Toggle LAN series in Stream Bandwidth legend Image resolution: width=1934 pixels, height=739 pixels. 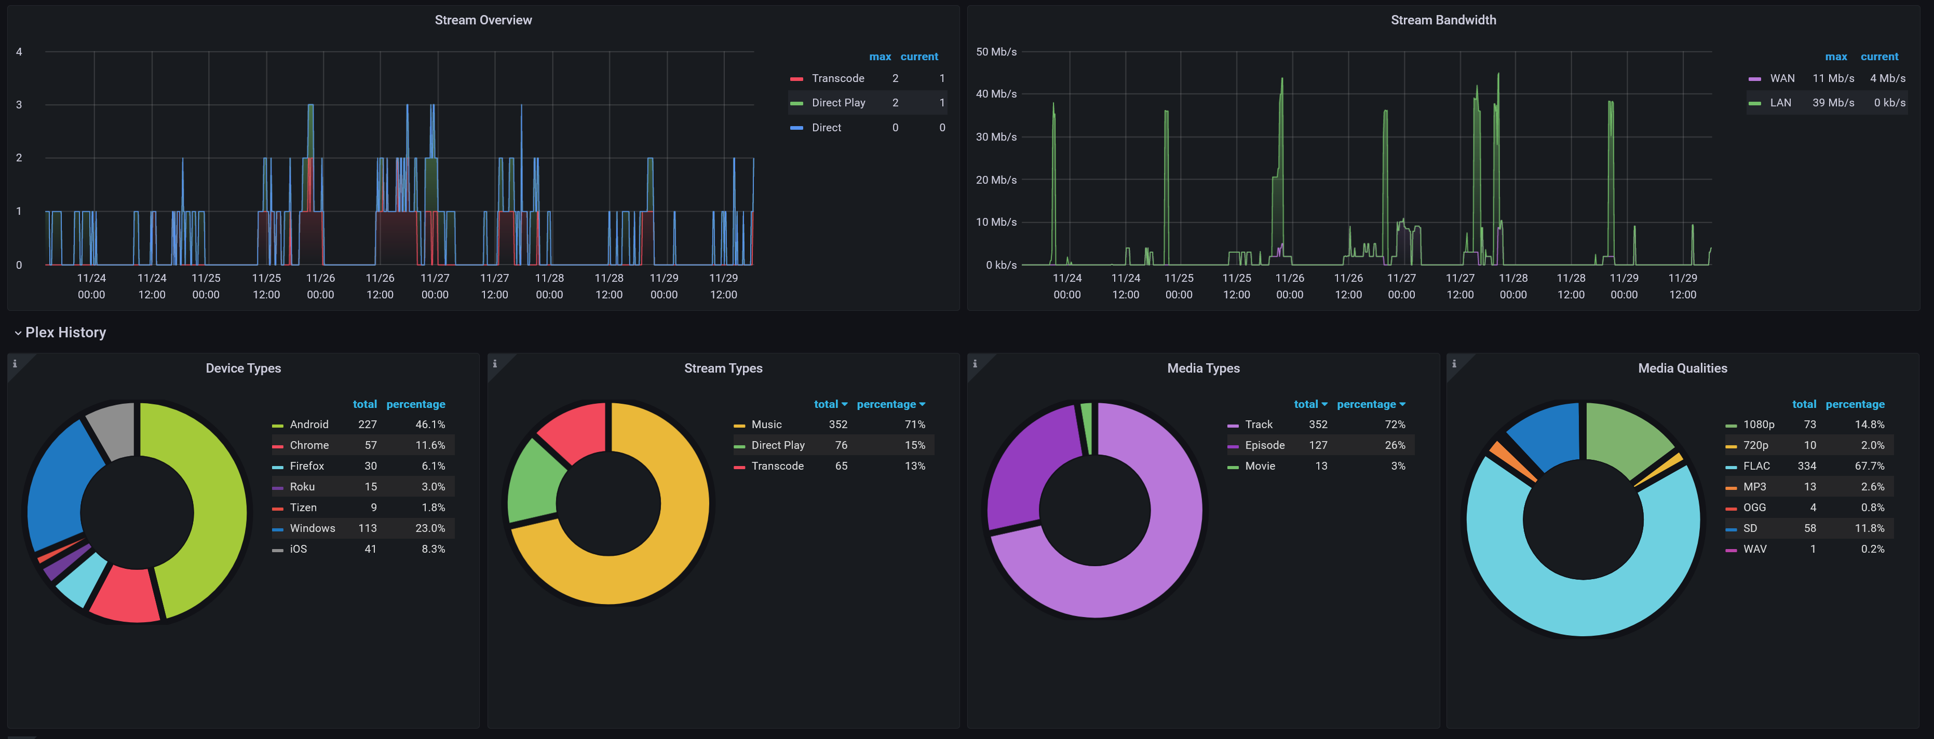[x=1780, y=103]
